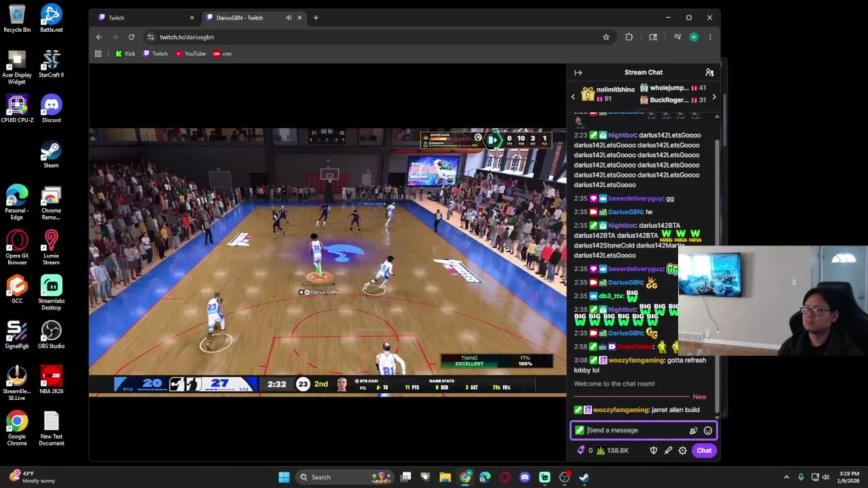Open woozyfamgaming username on jarret allen message
The width and height of the screenshot is (868, 488).
pos(620,410)
